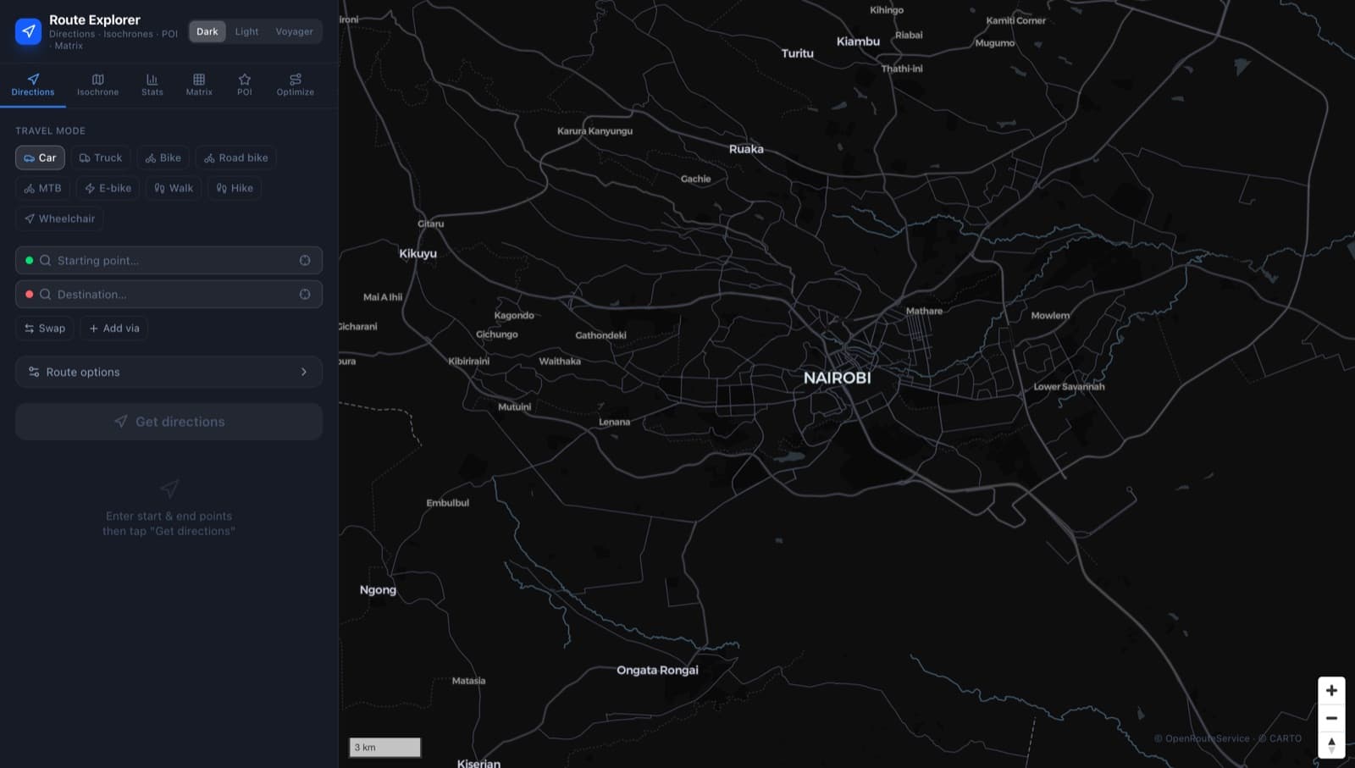The width and height of the screenshot is (1355, 768).
Task: Open CARTO attribution link
Action: pos(1286,738)
